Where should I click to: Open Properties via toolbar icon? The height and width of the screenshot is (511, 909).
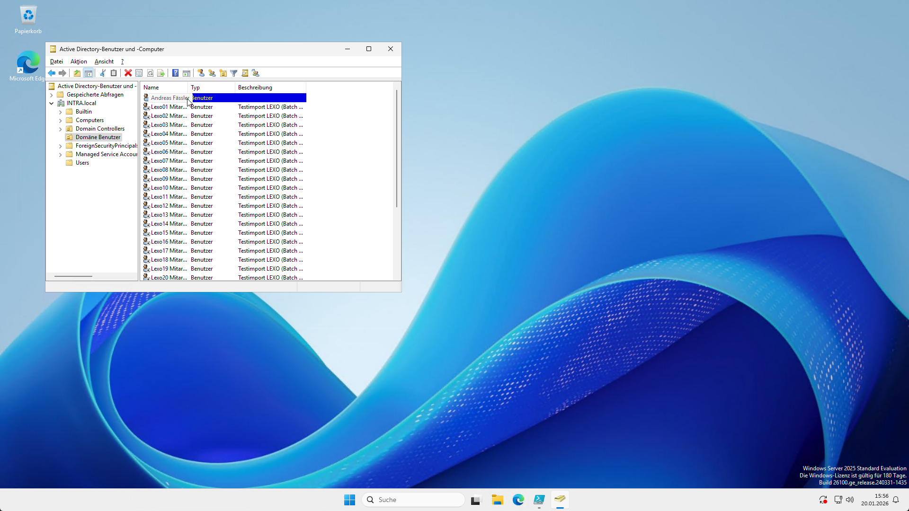click(x=139, y=73)
